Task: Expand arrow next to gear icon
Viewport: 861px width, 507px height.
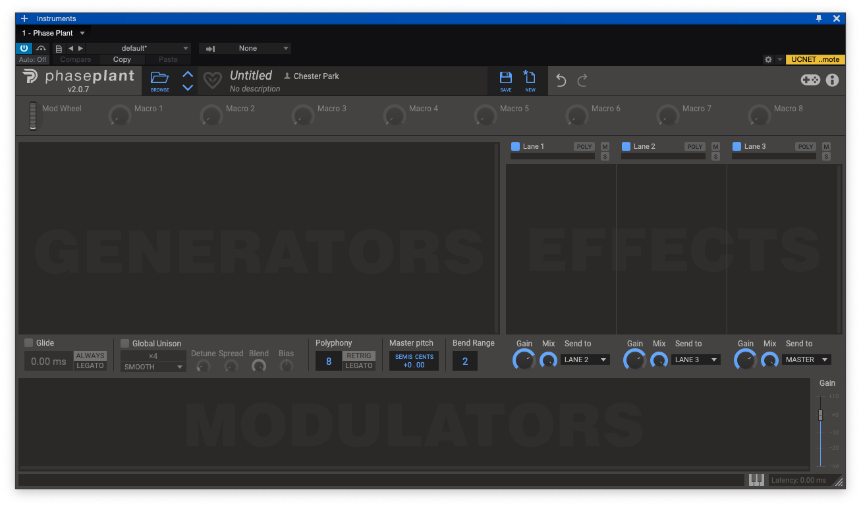Action: (780, 59)
